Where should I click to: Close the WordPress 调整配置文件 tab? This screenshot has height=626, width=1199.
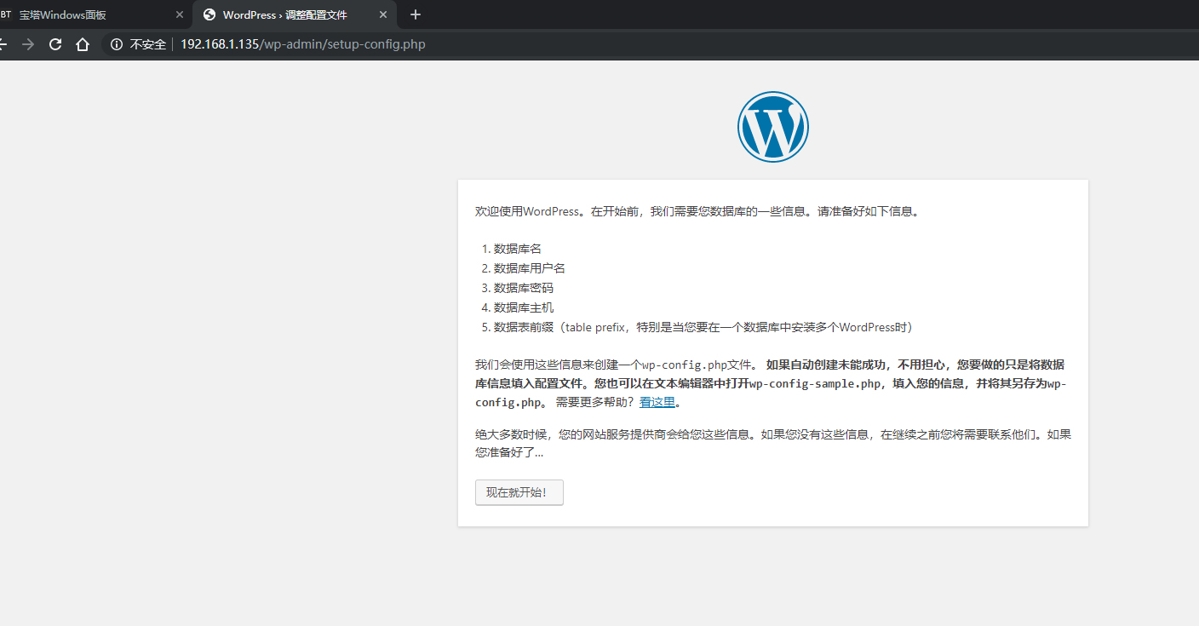click(x=383, y=14)
